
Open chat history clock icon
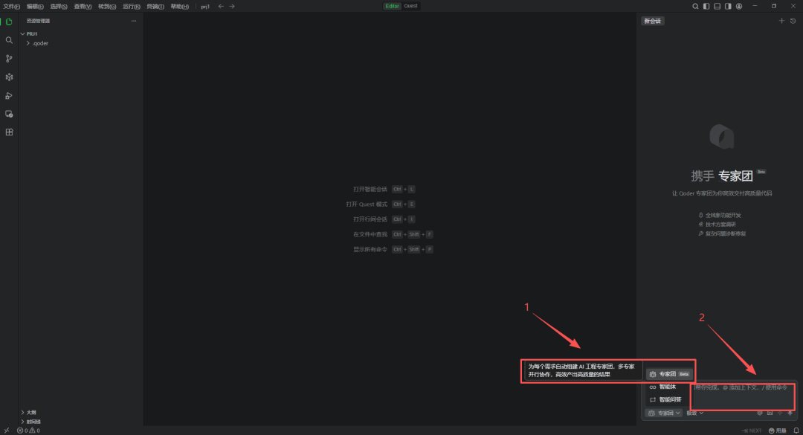click(793, 21)
